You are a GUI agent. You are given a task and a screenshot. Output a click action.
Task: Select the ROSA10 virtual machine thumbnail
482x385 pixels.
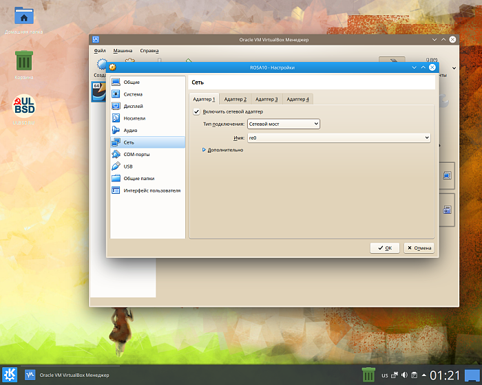[x=98, y=91]
